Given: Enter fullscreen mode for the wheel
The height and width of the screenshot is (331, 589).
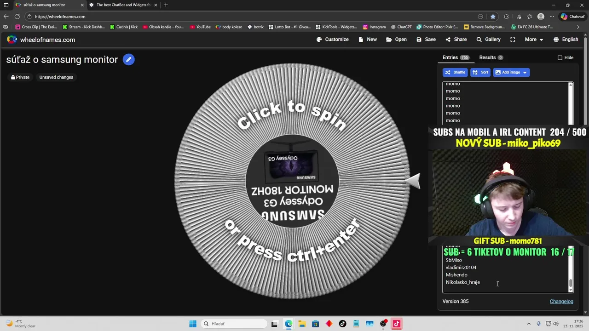Looking at the screenshot, I should (x=513, y=40).
